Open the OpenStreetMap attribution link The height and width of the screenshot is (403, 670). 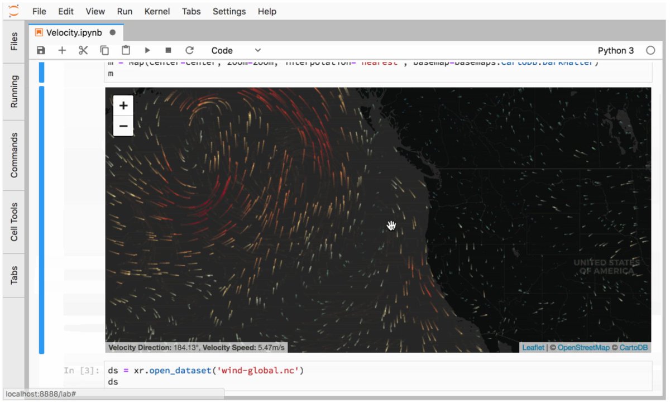(583, 347)
